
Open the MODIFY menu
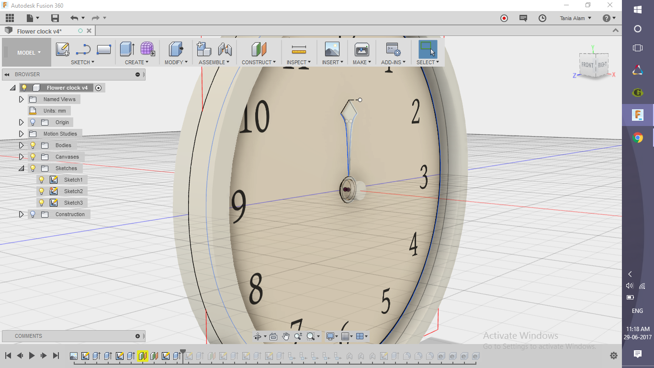tap(176, 62)
